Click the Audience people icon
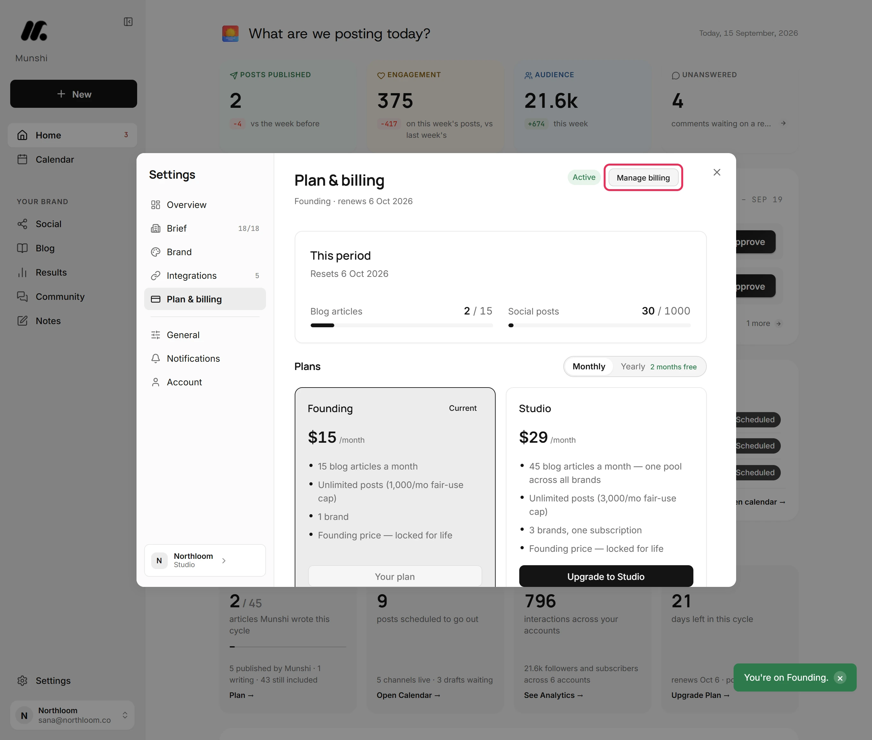Image resolution: width=872 pixels, height=740 pixels. coord(528,75)
